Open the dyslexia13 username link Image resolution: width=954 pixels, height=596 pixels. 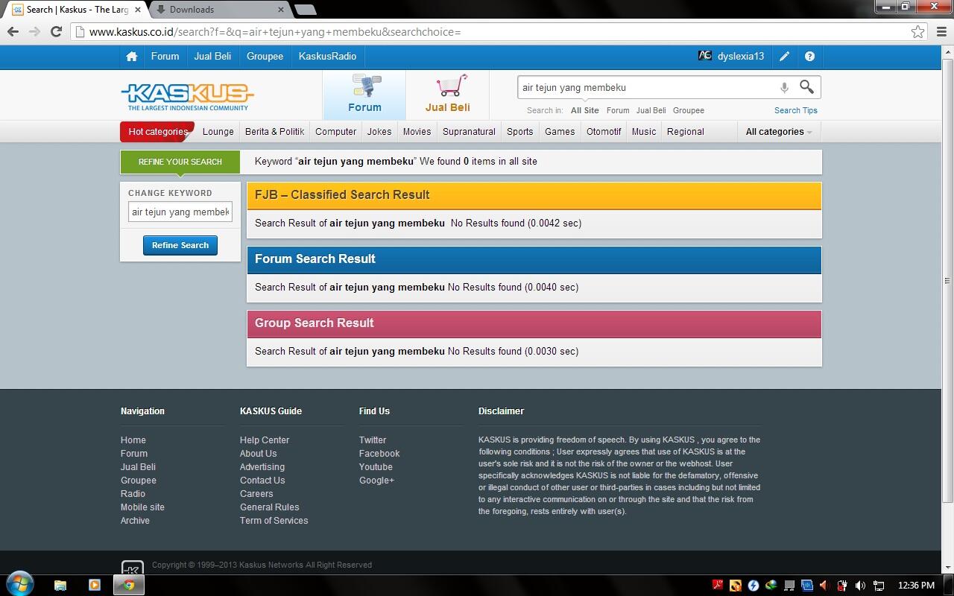(740, 56)
